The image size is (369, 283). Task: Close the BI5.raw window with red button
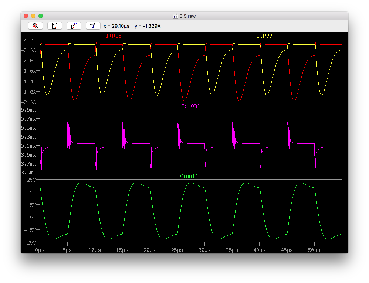click(26, 16)
